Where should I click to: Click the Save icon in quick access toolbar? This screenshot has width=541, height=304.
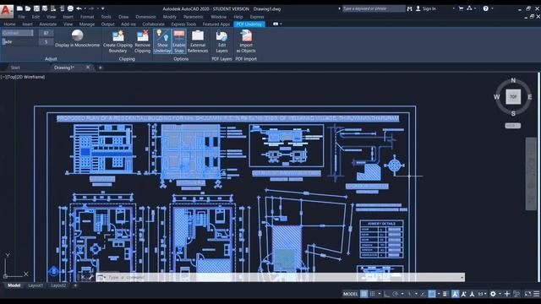36,8
